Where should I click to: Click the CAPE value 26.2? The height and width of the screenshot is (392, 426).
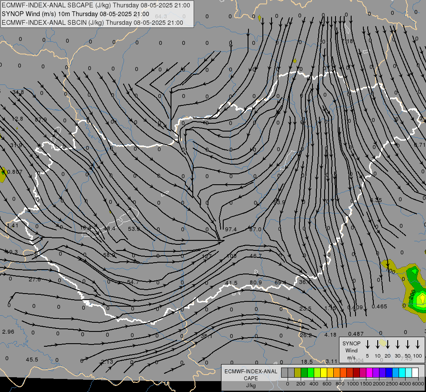click(305, 335)
